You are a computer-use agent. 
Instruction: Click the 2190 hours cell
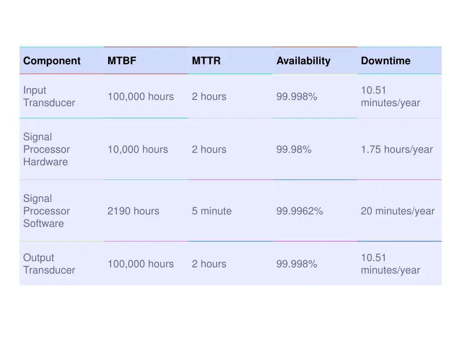(146, 211)
